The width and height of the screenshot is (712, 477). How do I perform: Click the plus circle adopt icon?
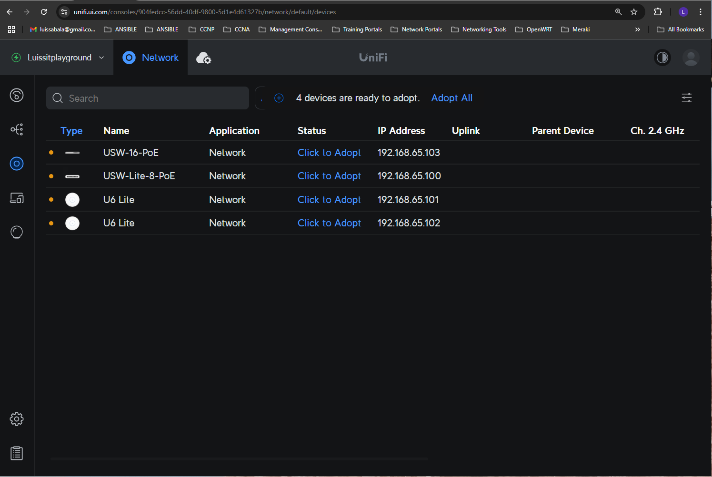279,98
